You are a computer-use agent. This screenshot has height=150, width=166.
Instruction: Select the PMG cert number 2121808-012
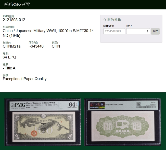point(14,20)
